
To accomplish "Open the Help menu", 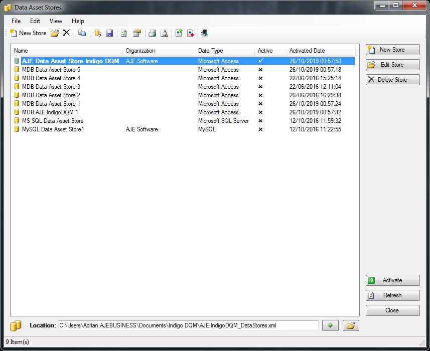I will coord(78,21).
